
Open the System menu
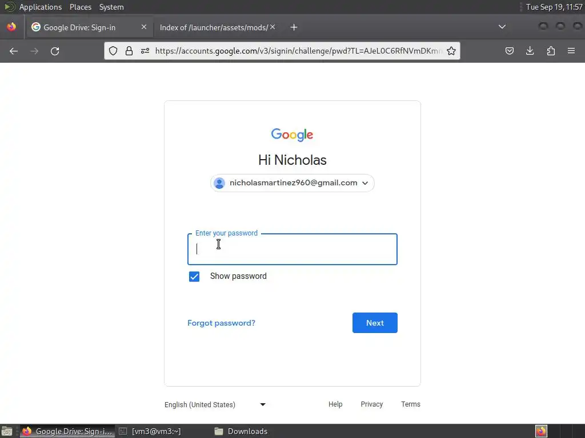[111, 7]
